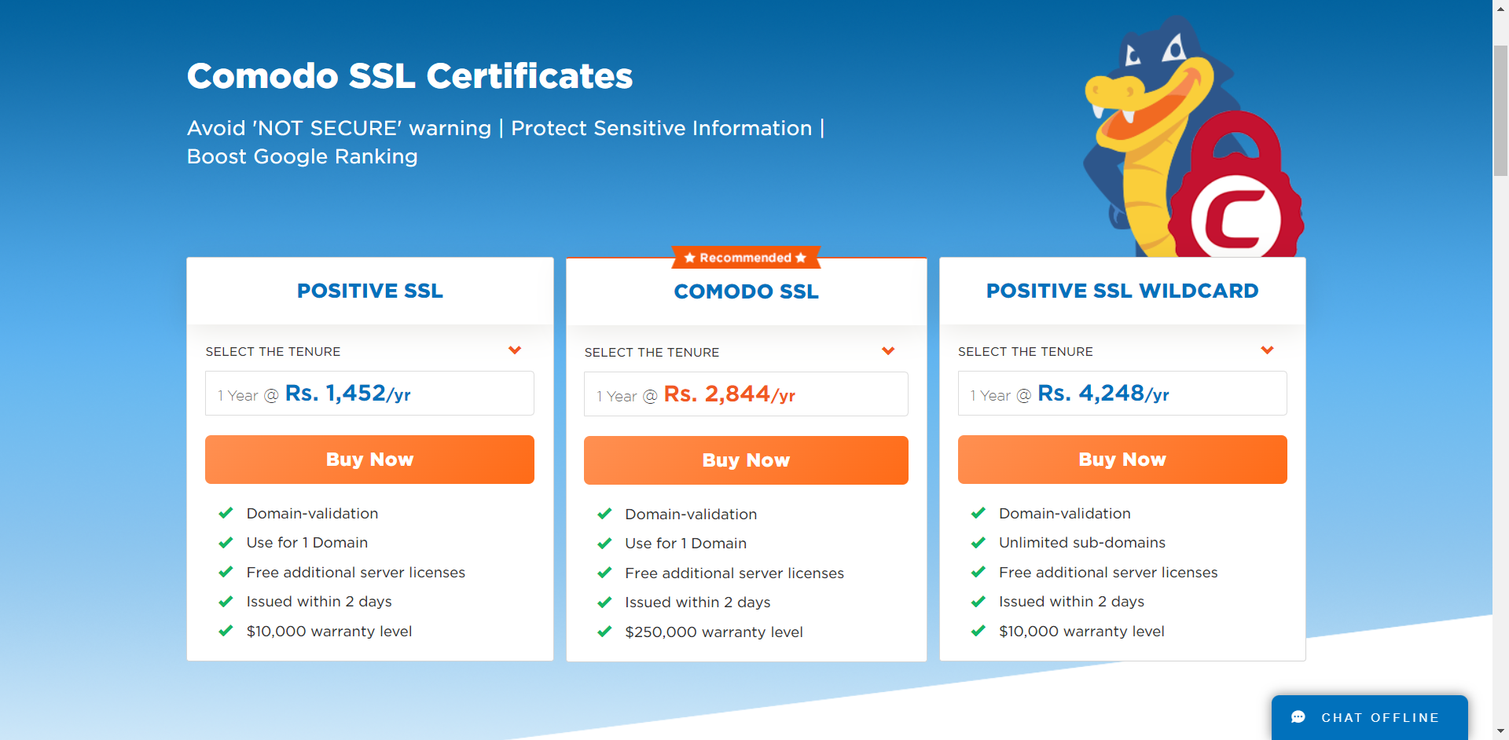Buy the Positive SSL Wildcard certificate
The width and height of the screenshot is (1509, 740).
[x=1122, y=460]
